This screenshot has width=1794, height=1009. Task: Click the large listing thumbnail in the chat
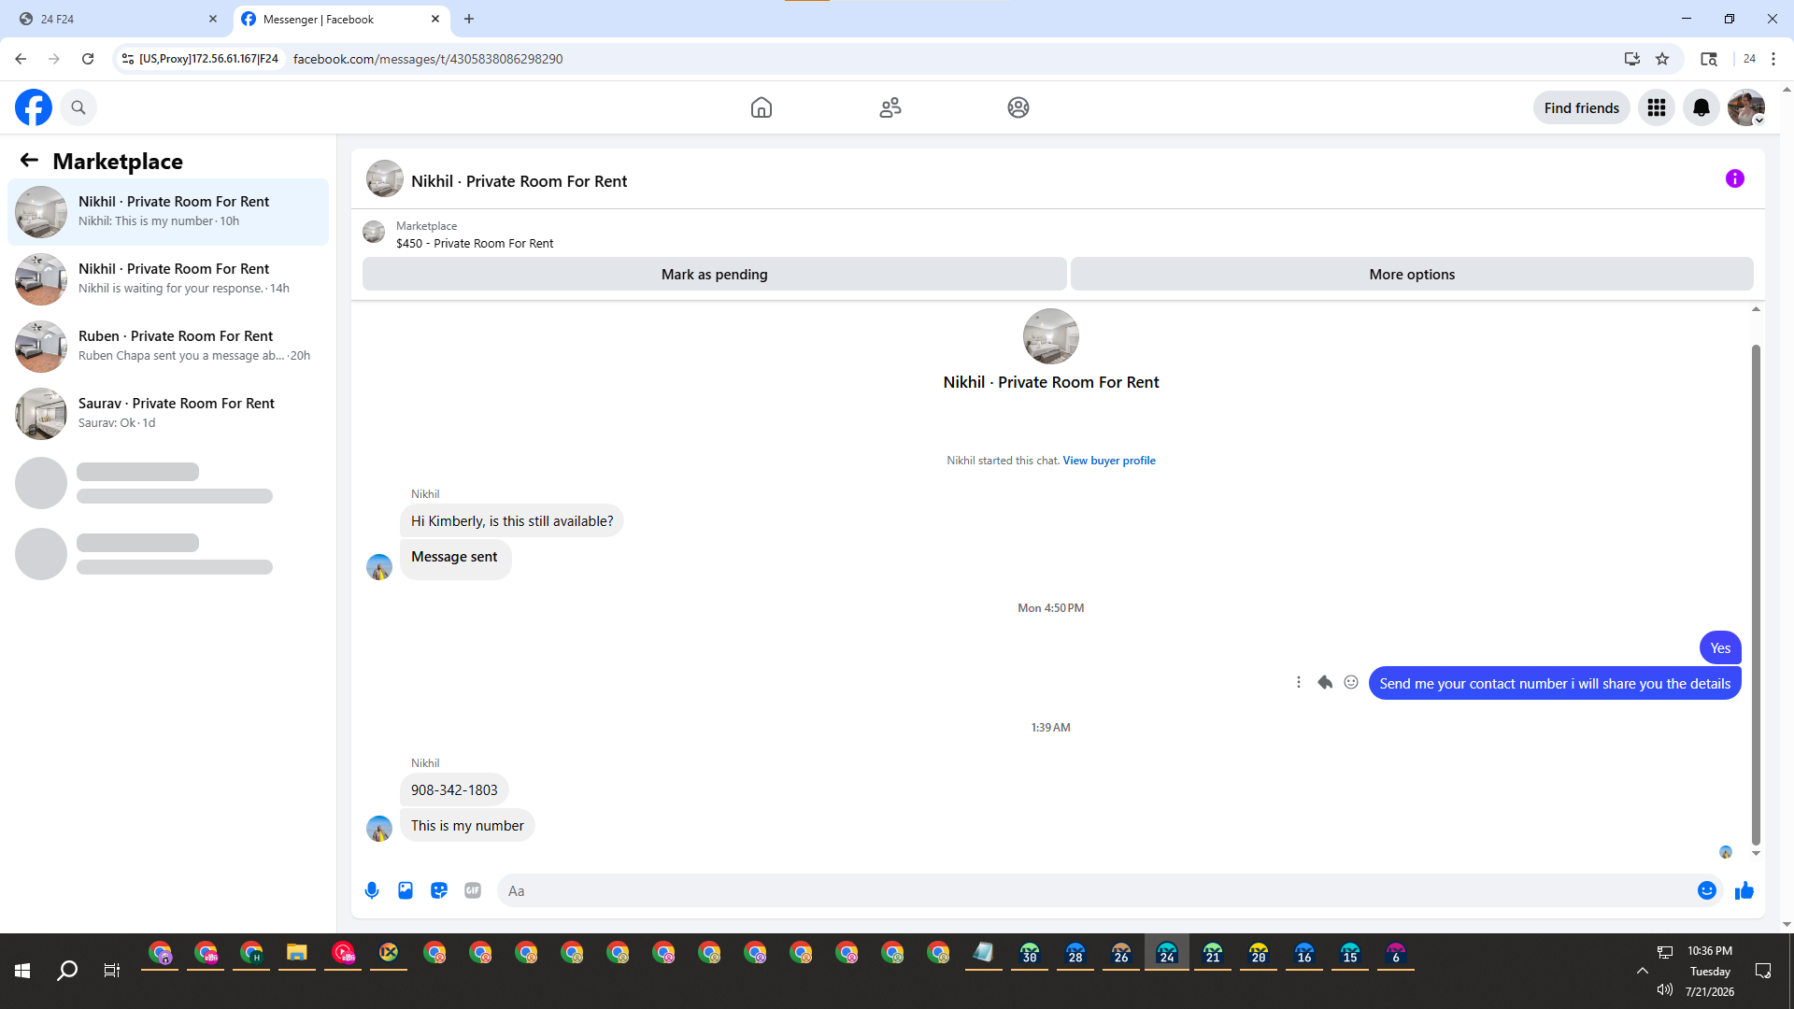1051,336
